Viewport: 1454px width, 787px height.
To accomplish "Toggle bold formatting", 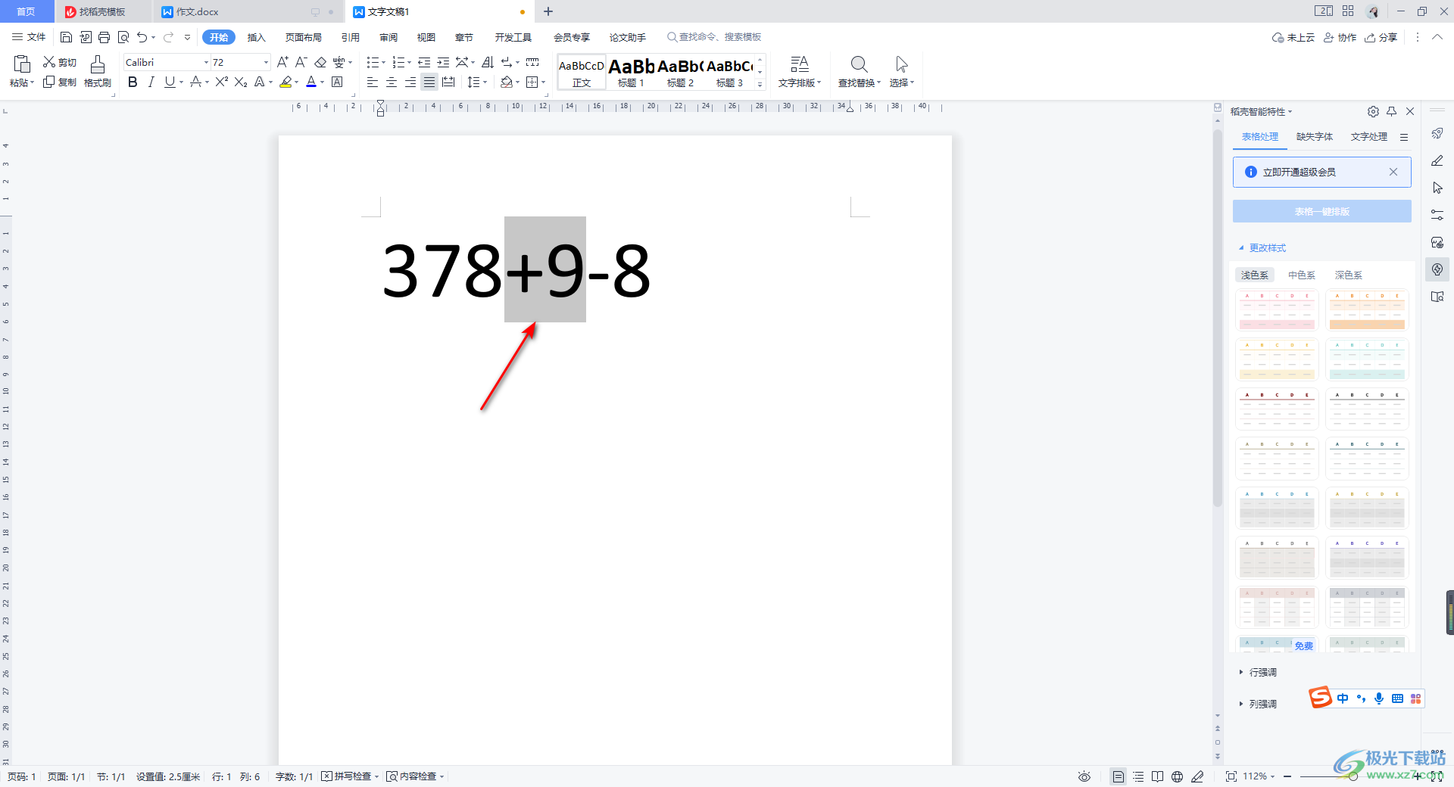I will coord(133,82).
